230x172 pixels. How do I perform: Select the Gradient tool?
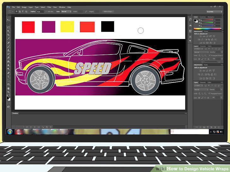[x=9, y=62]
